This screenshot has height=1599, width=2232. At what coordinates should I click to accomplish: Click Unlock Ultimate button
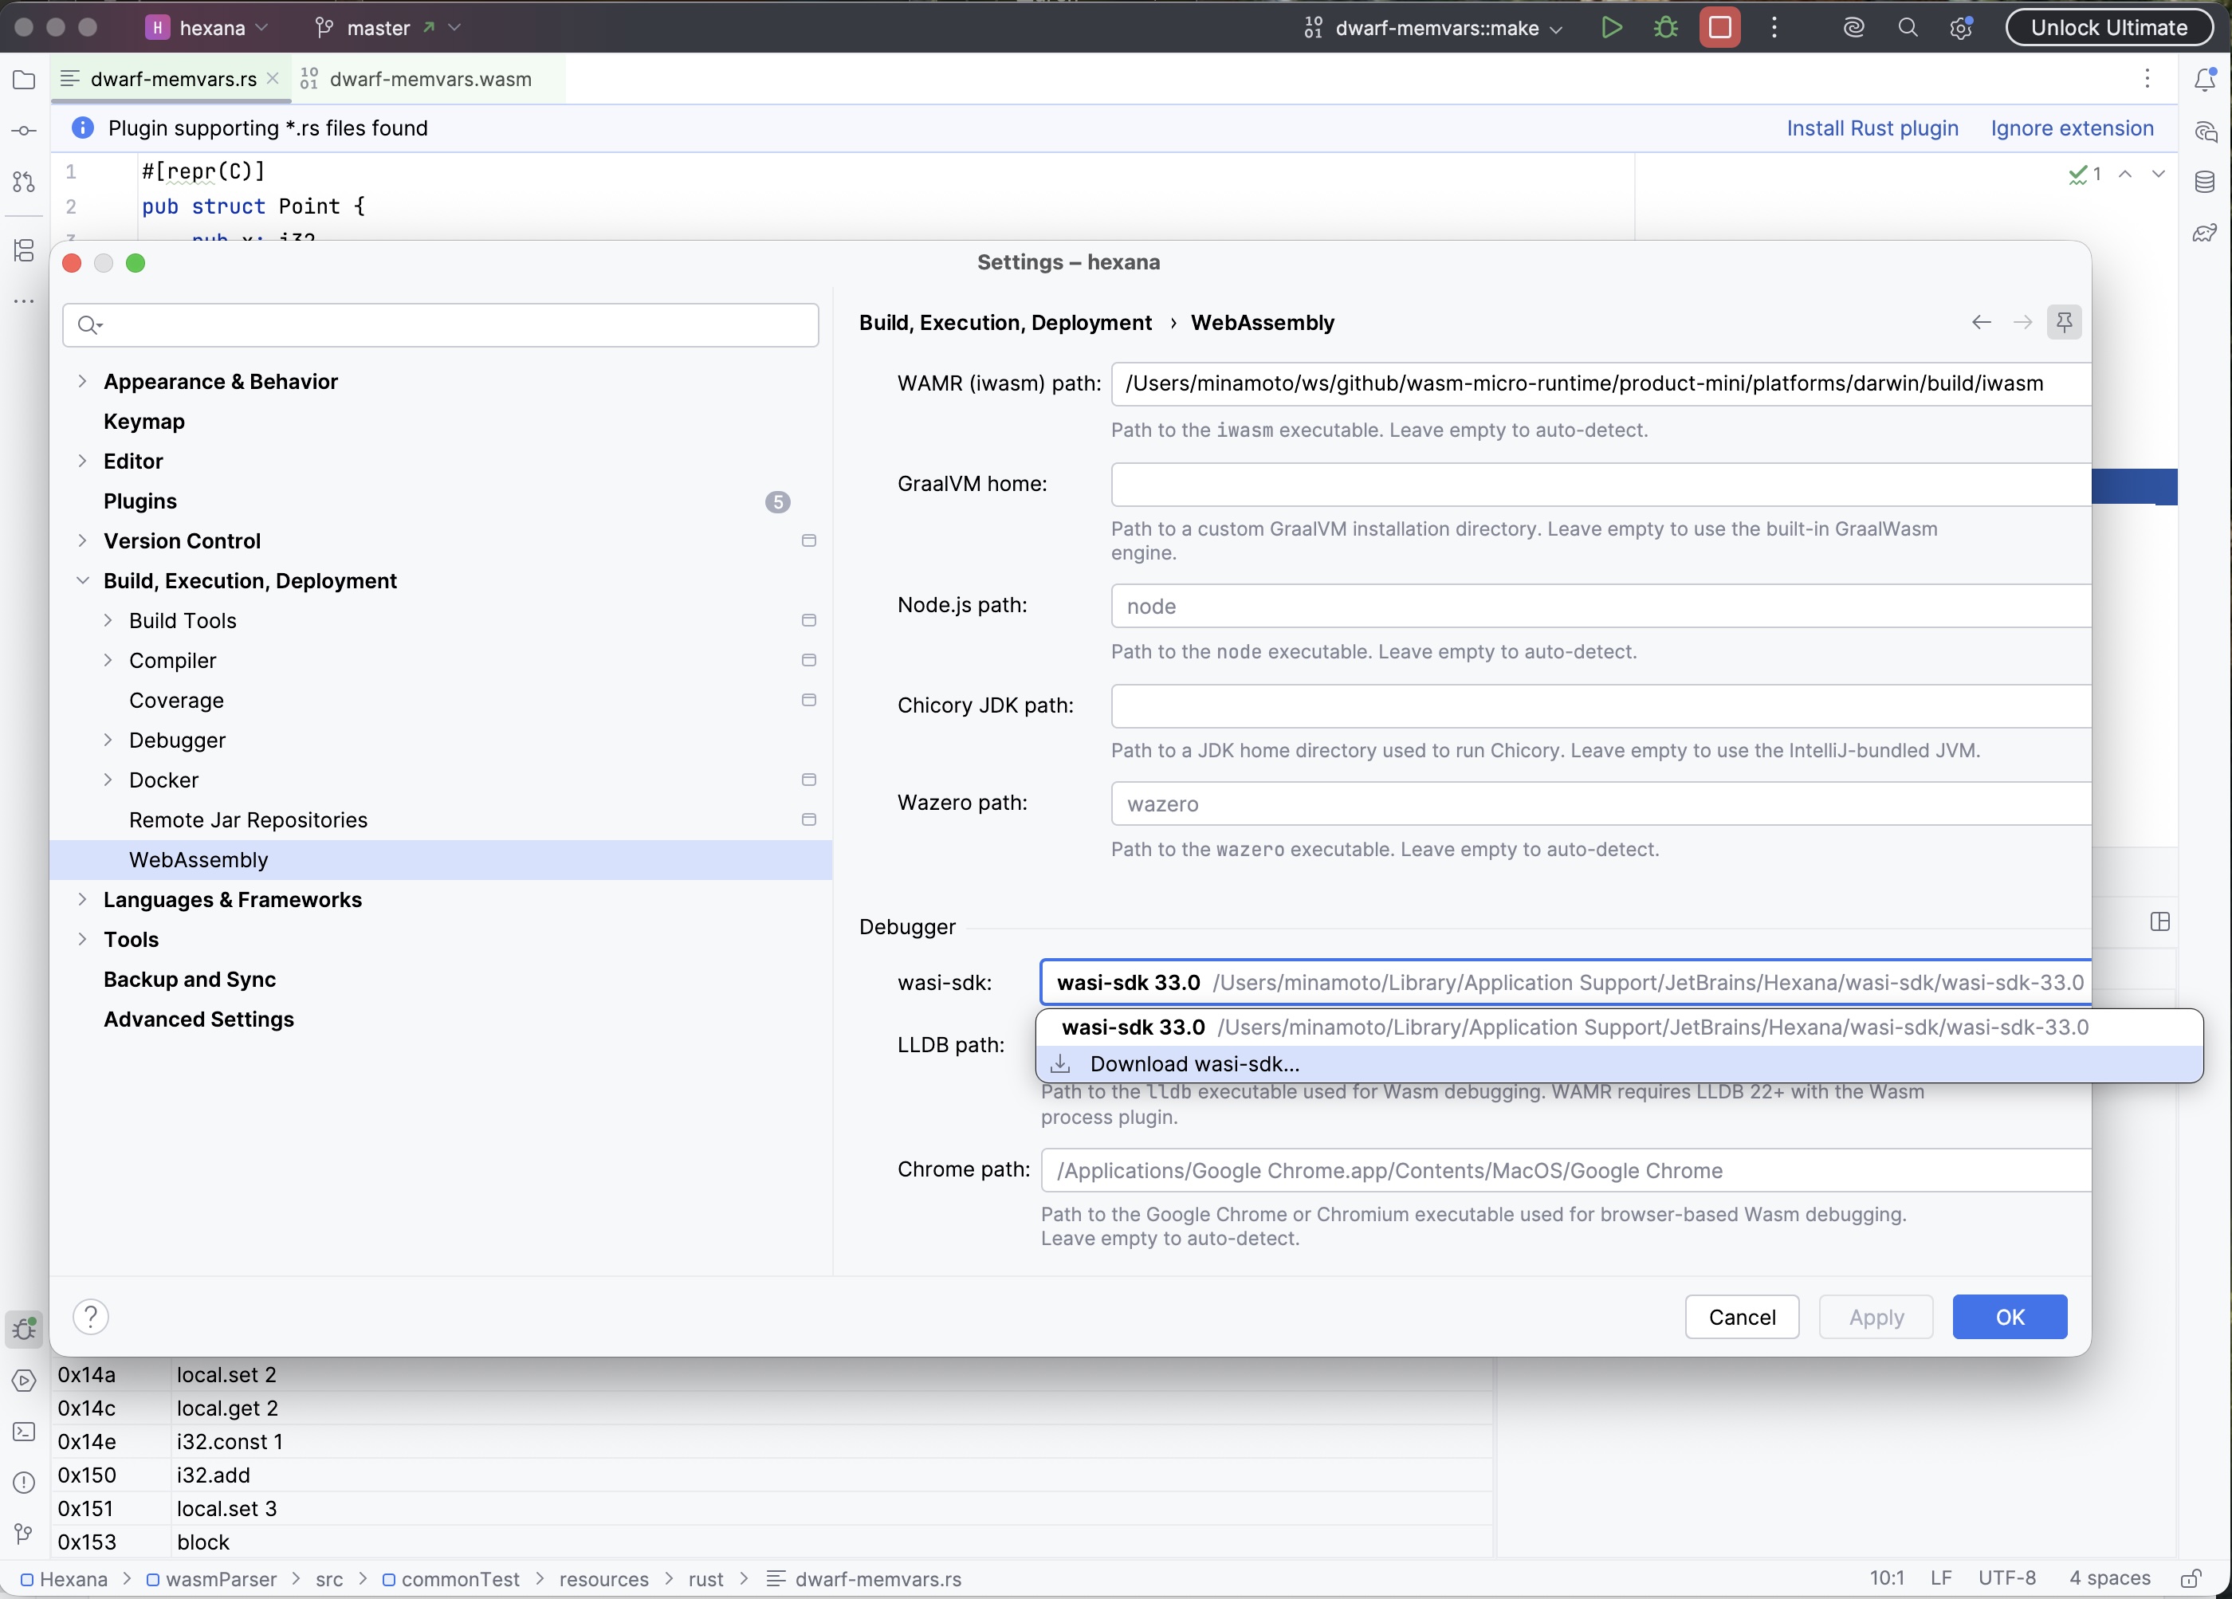point(2108,28)
